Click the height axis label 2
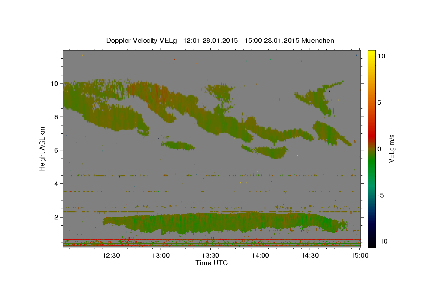 (x=57, y=217)
